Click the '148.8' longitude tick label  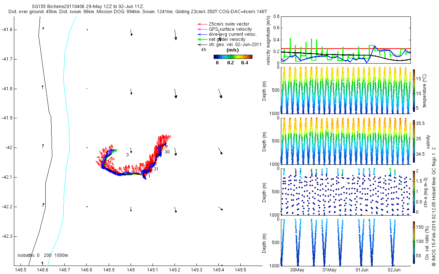pyautogui.click(x=86, y=270)
